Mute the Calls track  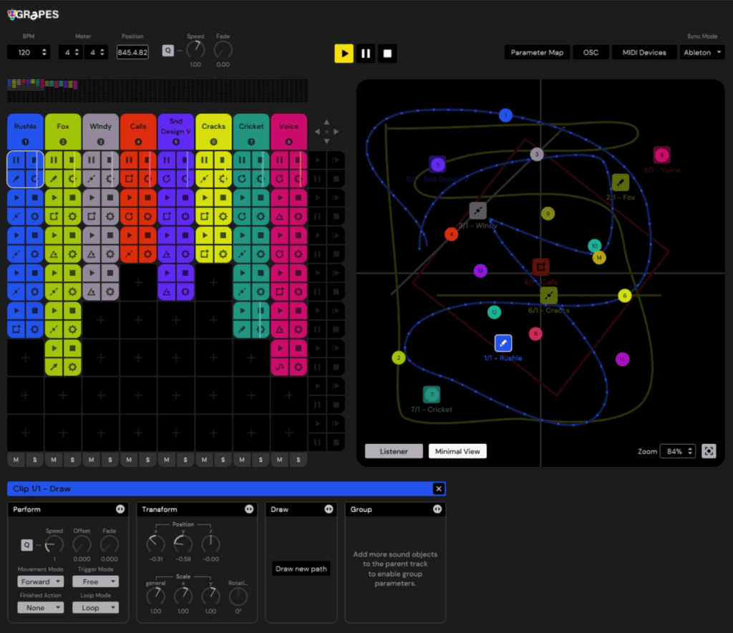click(x=129, y=460)
